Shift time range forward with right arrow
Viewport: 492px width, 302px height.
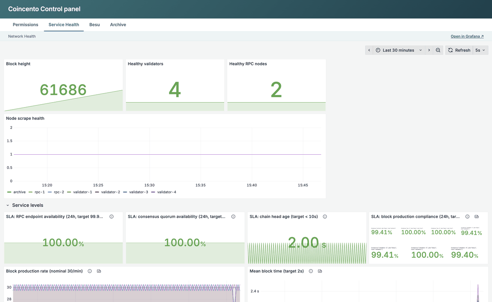pos(429,50)
